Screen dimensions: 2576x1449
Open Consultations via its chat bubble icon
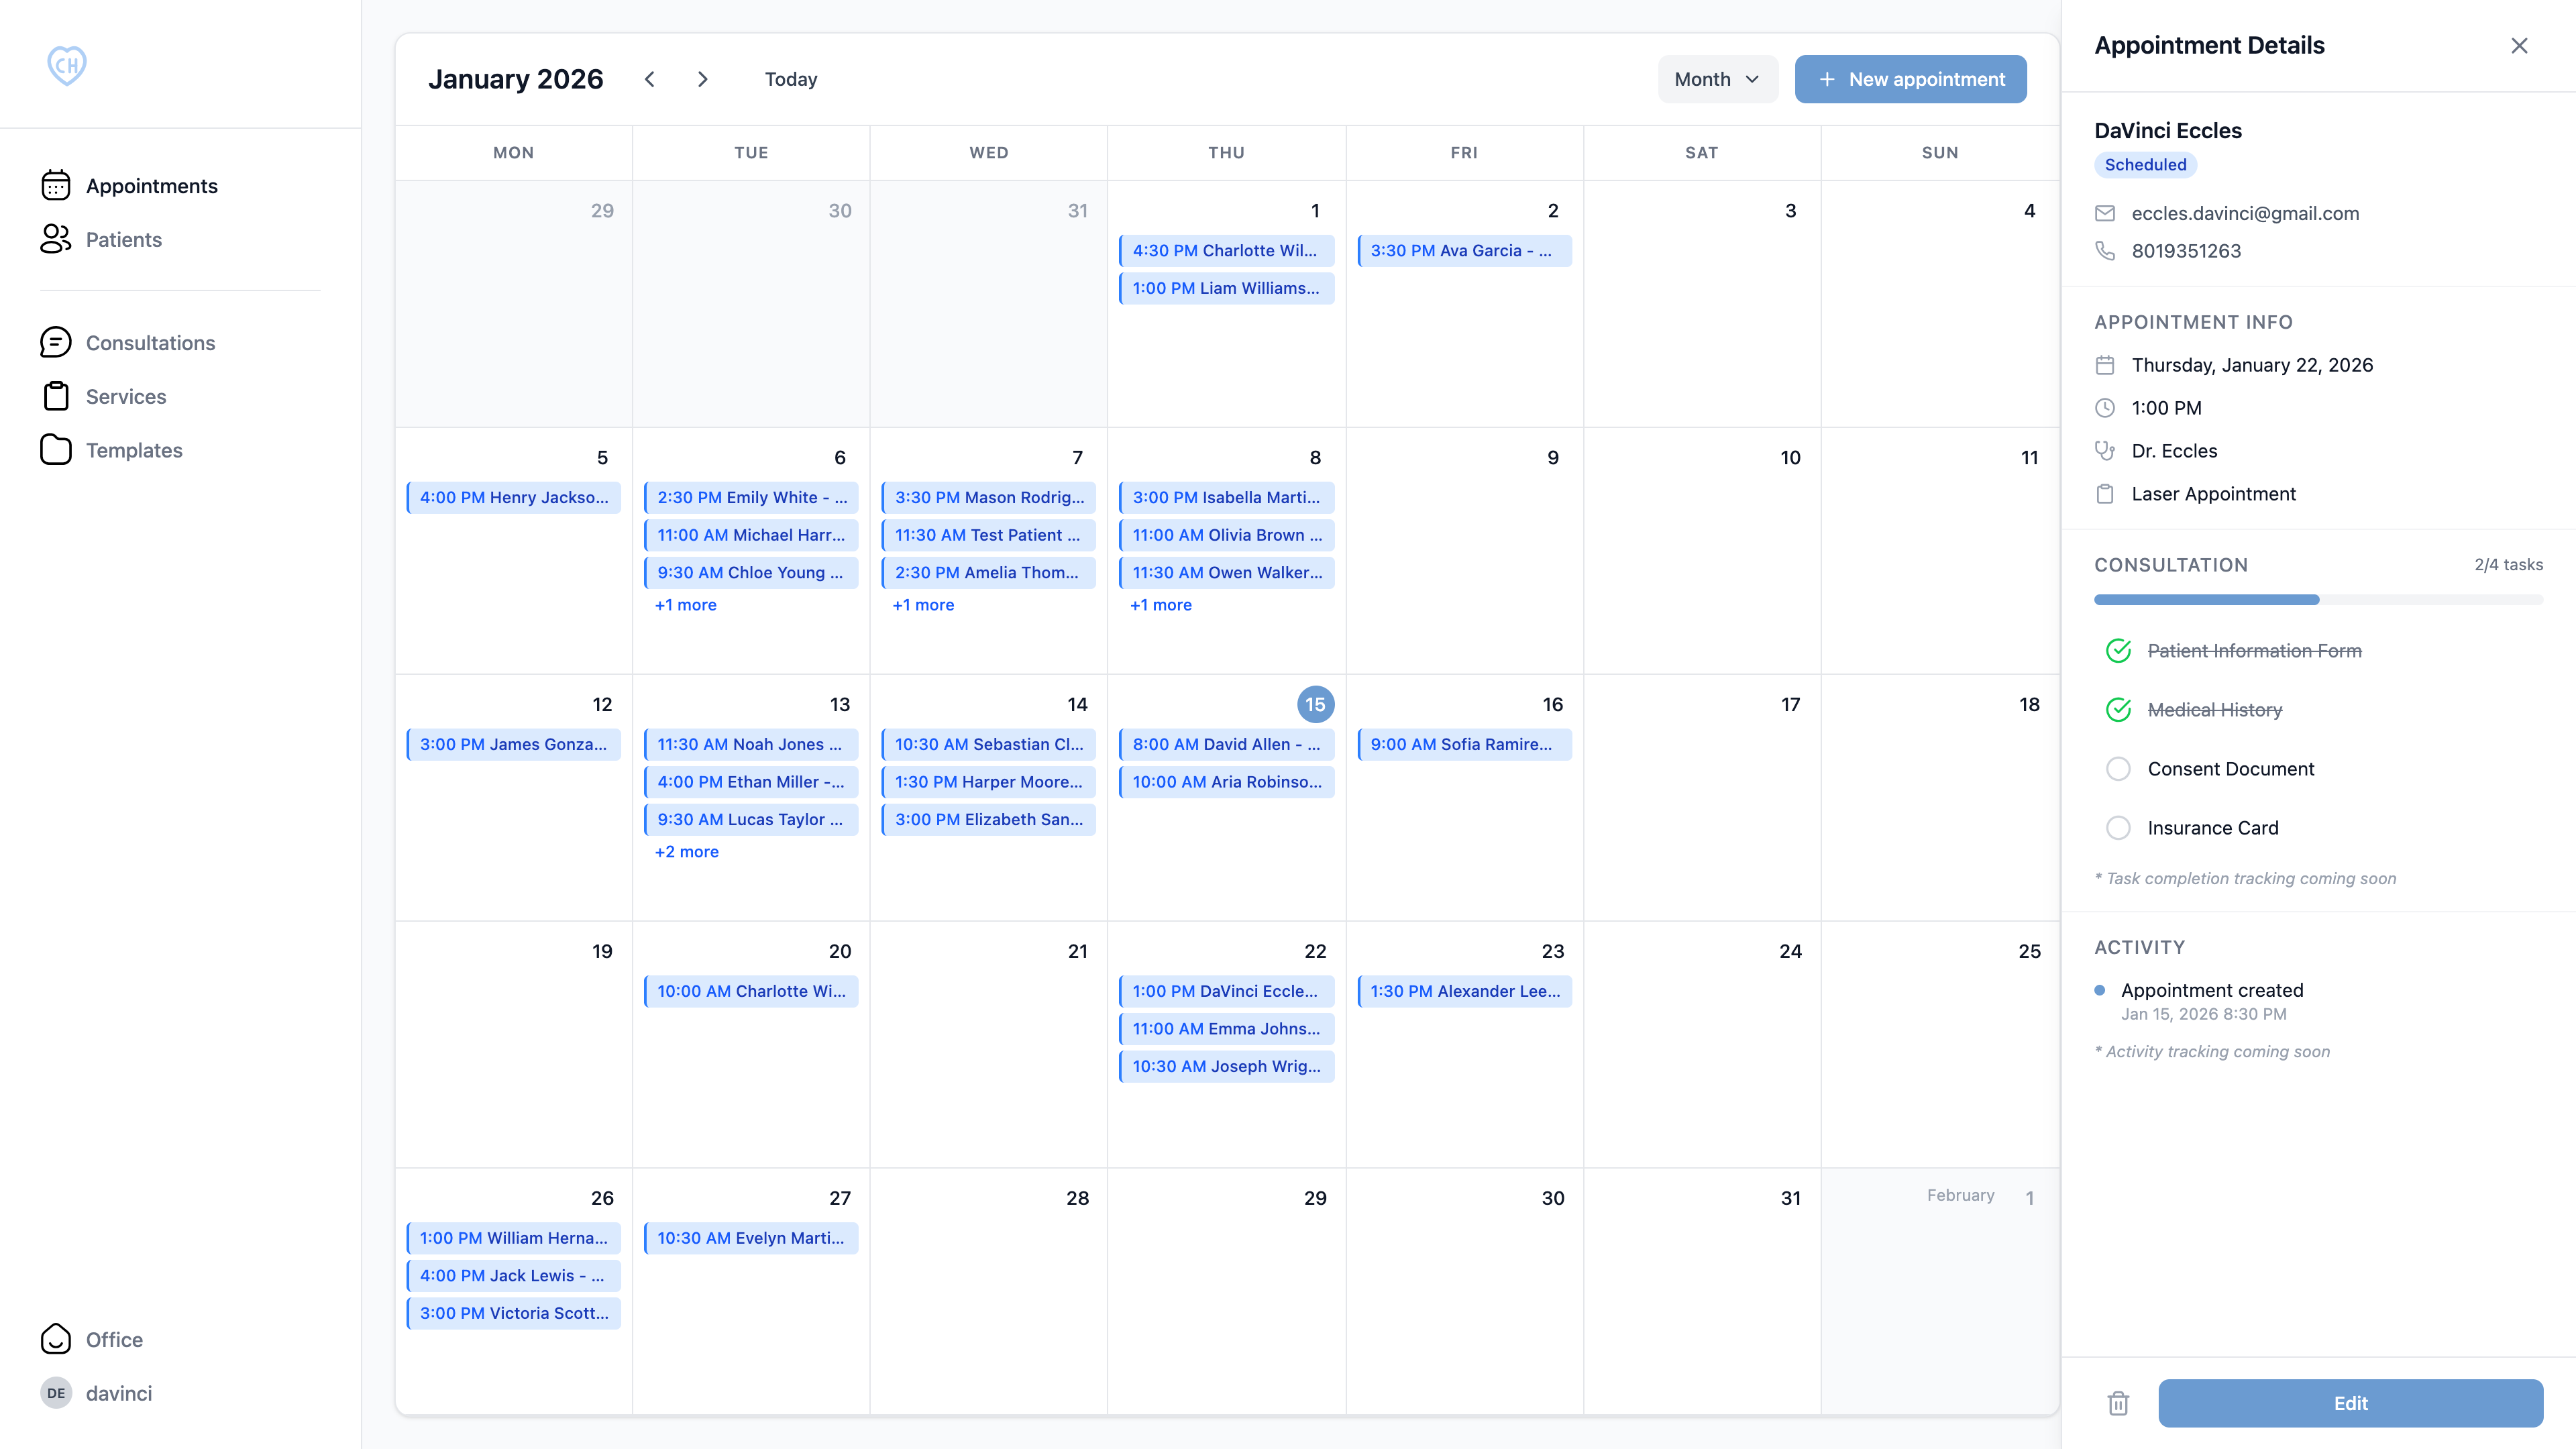(56, 343)
